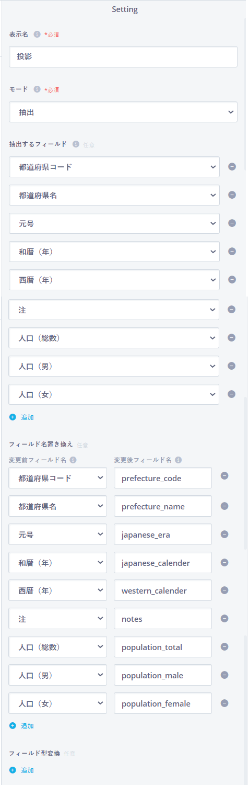Edit the japanese_era renamed field input
The width and height of the screenshot is (249, 785).
click(x=163, y=534)
